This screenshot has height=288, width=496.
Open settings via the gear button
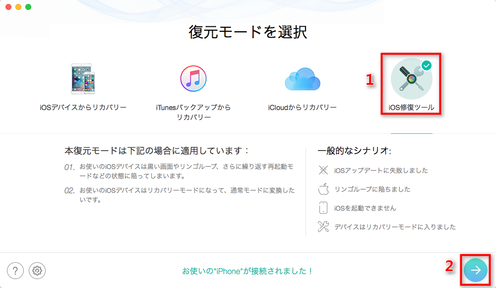click(x=37, y=271)
